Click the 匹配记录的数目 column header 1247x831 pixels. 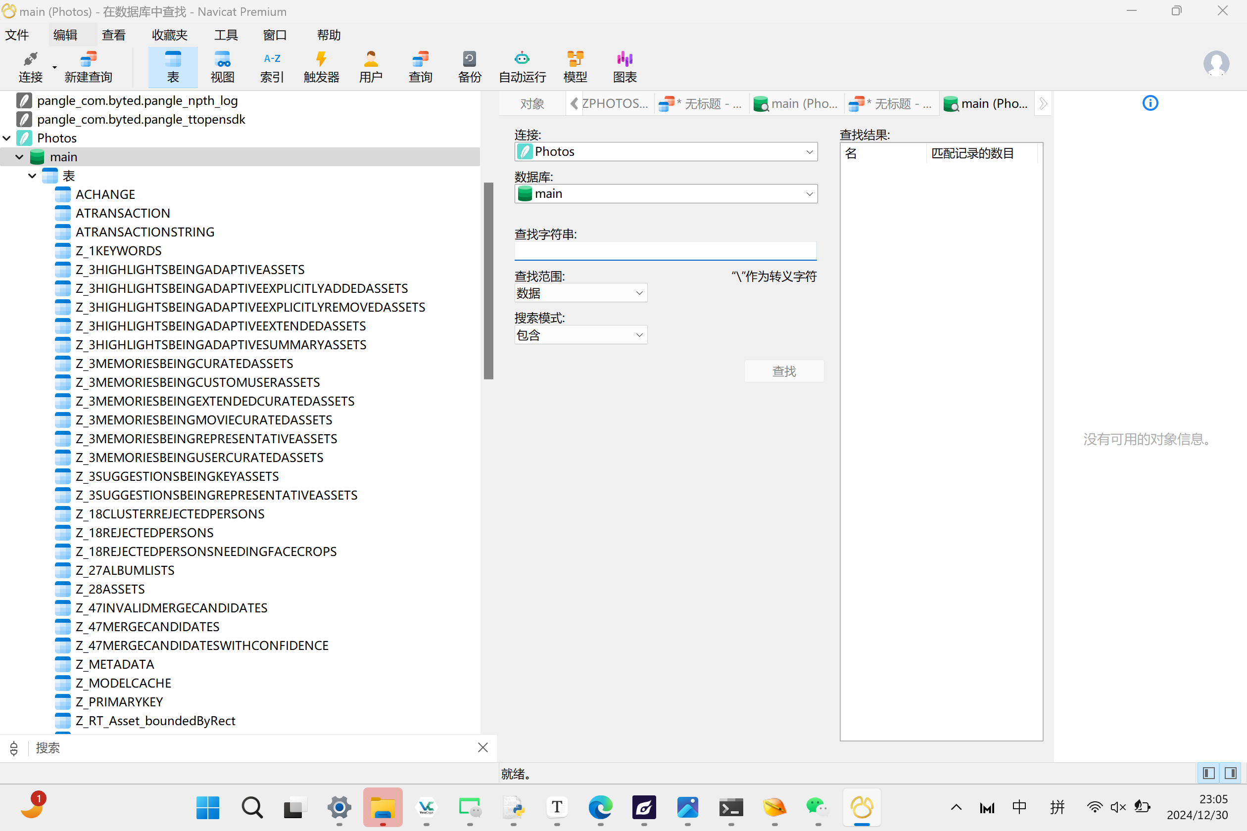981,153
